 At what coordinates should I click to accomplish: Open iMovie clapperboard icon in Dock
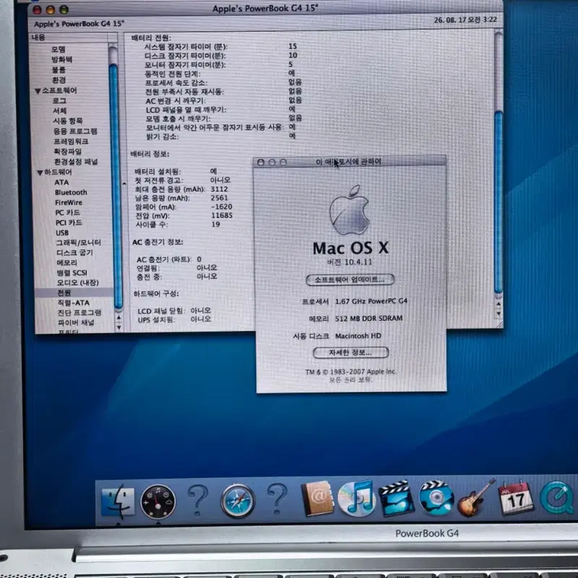pos(396,499)
